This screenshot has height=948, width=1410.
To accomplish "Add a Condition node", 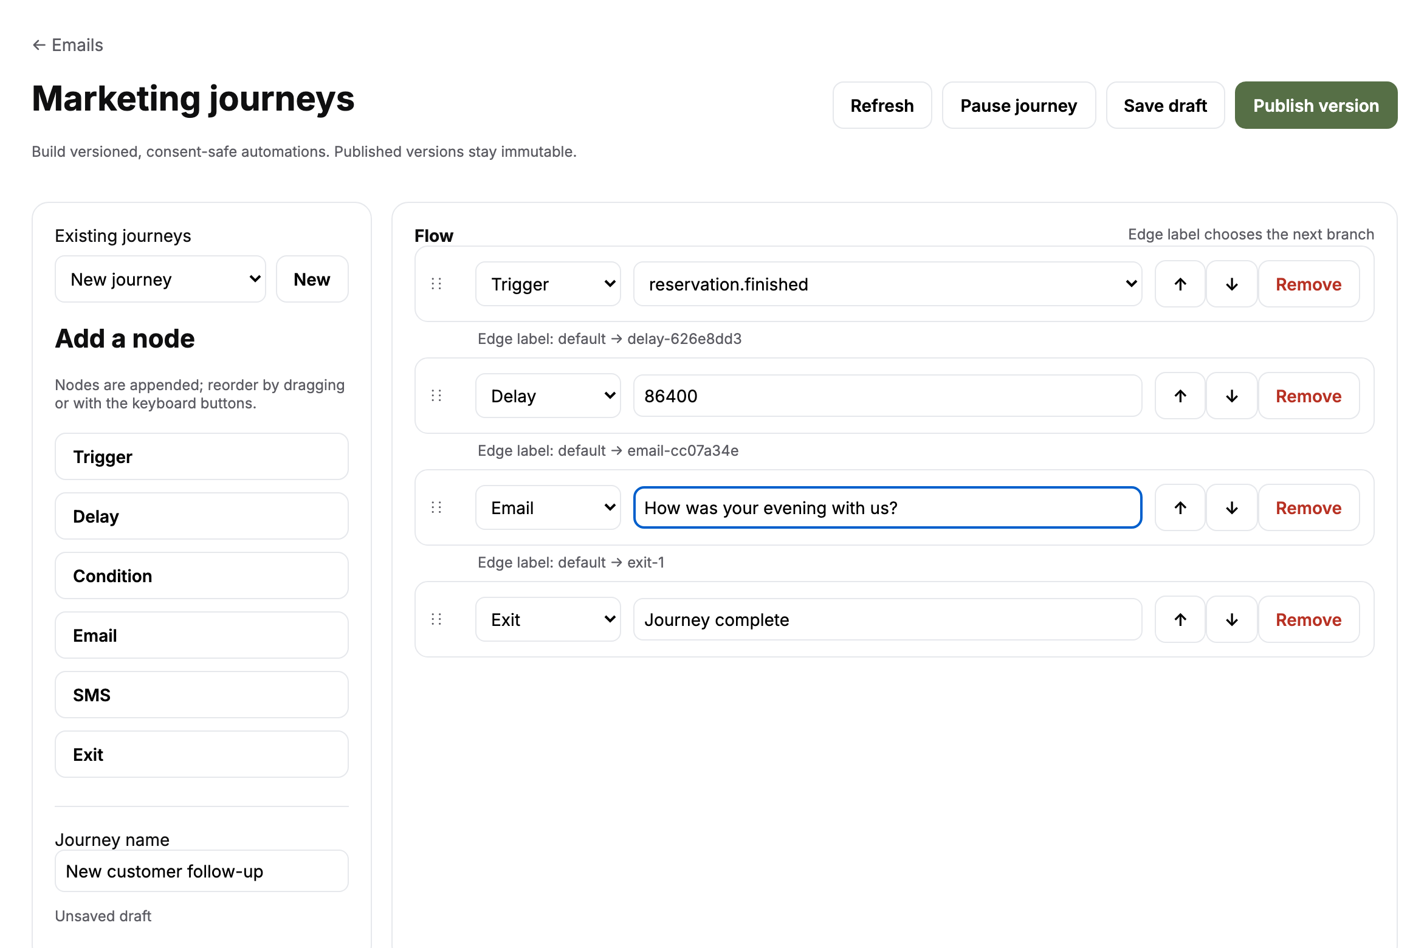I will coord(202,575).
